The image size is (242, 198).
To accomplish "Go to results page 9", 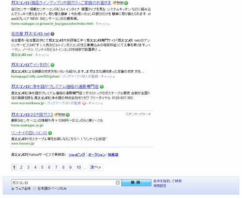I will click(x=70, y=167).
